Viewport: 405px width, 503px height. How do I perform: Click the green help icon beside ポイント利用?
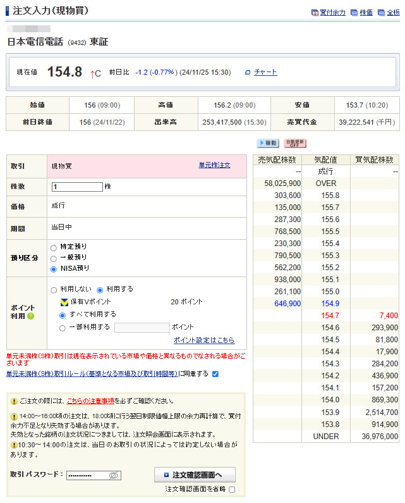coord(31,316)
